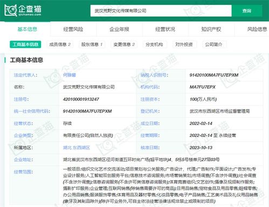This screenshot has width=269, height=207.
Task: Click the unified social credit code value
Action: [x=87, y=112]
